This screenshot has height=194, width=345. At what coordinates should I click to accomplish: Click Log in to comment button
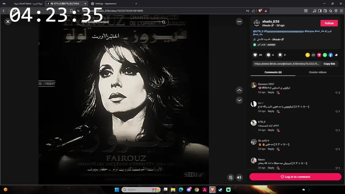coord(295,177)
